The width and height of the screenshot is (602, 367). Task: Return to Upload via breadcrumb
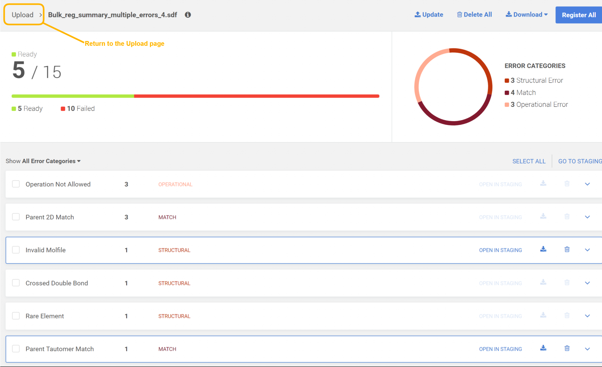(x=23, y=15)
